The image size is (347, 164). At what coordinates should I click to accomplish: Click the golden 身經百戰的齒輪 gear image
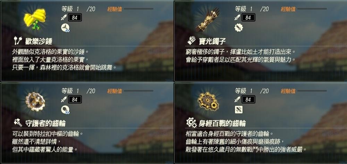click(x=208, y=102)
